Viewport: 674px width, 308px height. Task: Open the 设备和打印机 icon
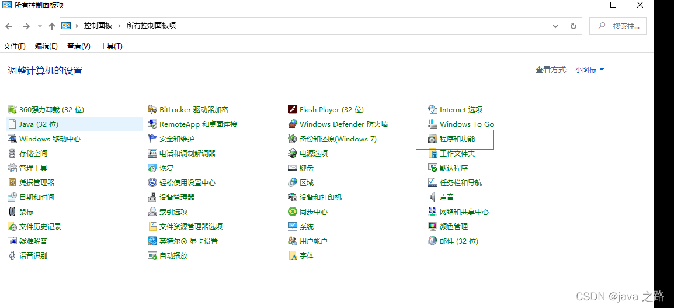tap(293, 198)
